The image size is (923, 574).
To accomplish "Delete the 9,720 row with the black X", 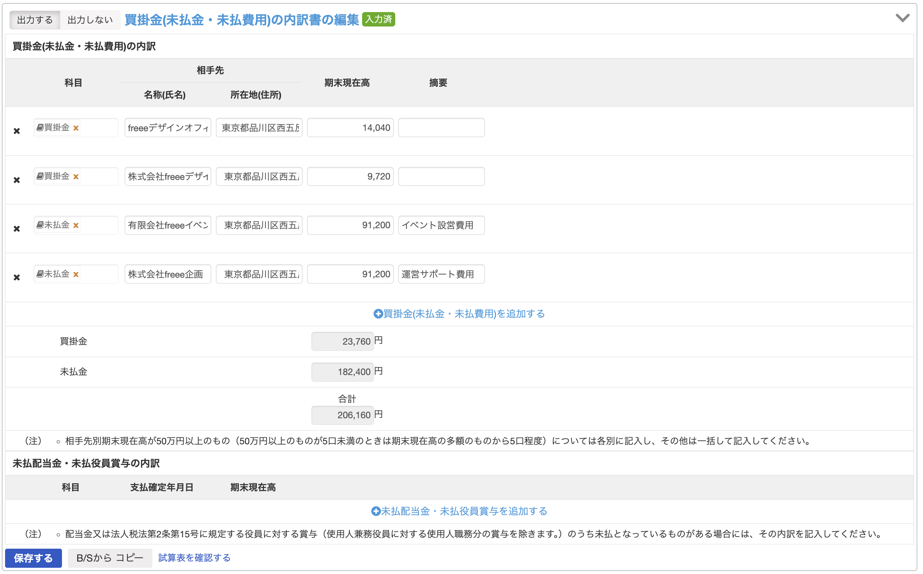I will [x=17, y=180].
